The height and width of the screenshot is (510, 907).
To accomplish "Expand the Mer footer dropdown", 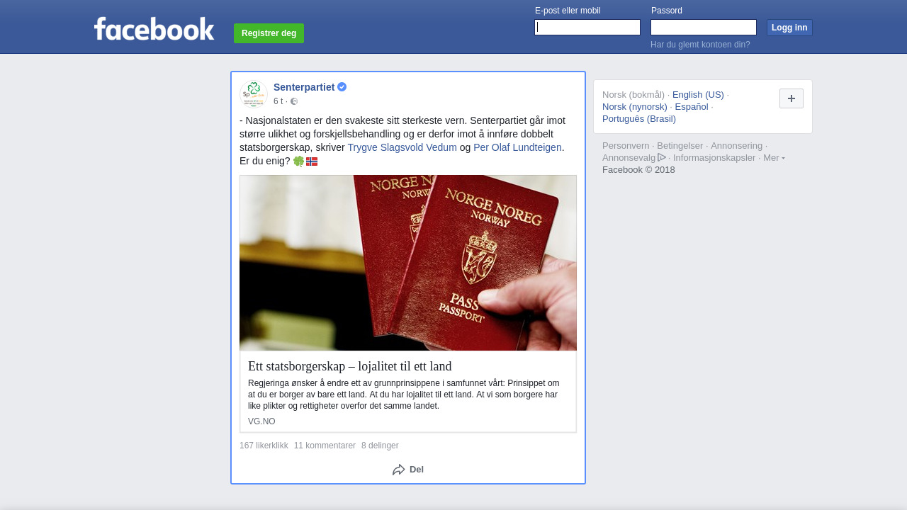I will (x=774, y=157).
